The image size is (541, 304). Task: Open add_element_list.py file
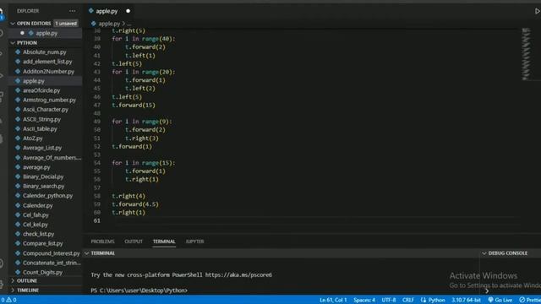coord(47,62)
